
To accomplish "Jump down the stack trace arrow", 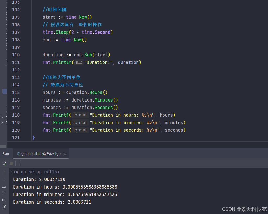I will tap(4, 179).
